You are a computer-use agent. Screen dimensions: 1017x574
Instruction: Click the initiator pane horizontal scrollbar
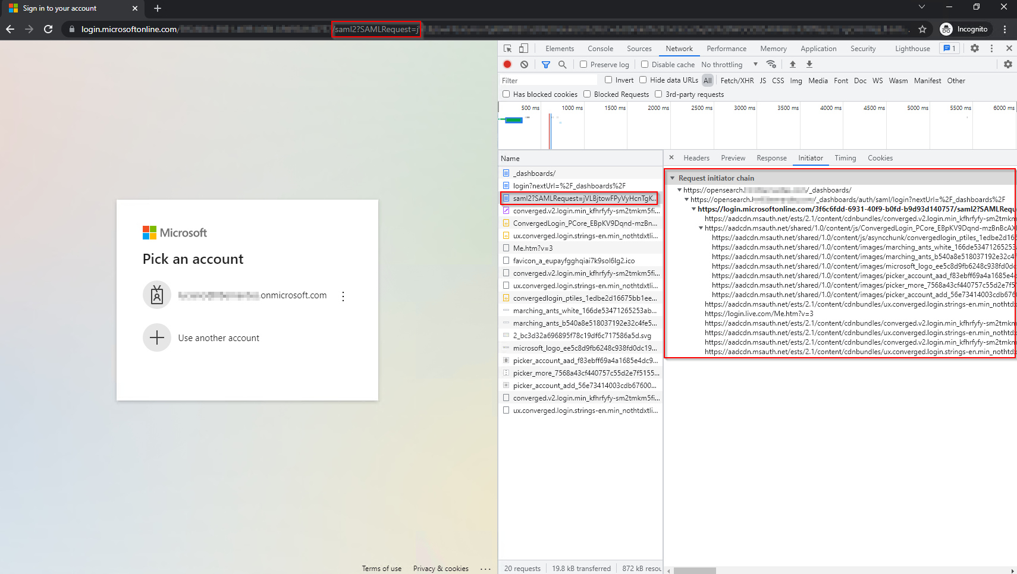[695, 570]
